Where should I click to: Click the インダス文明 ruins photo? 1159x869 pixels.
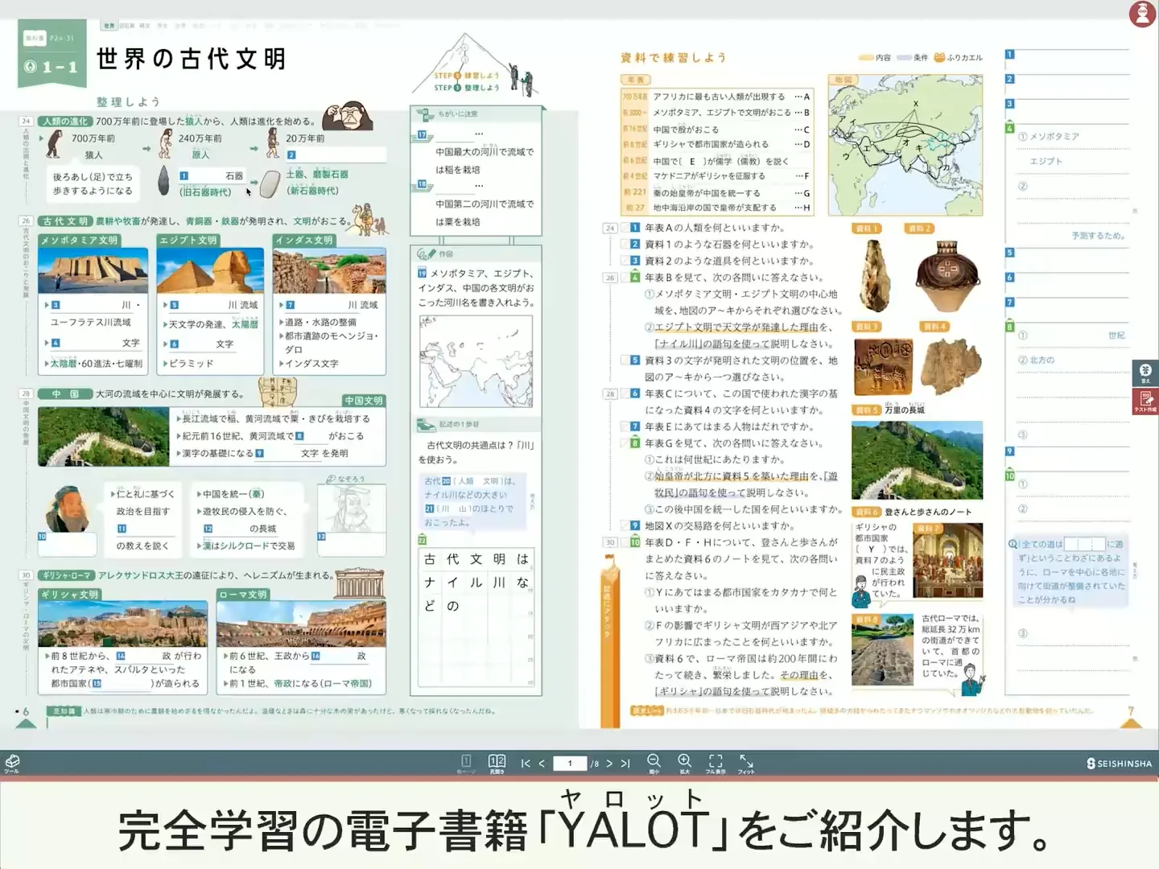(329, 271)
